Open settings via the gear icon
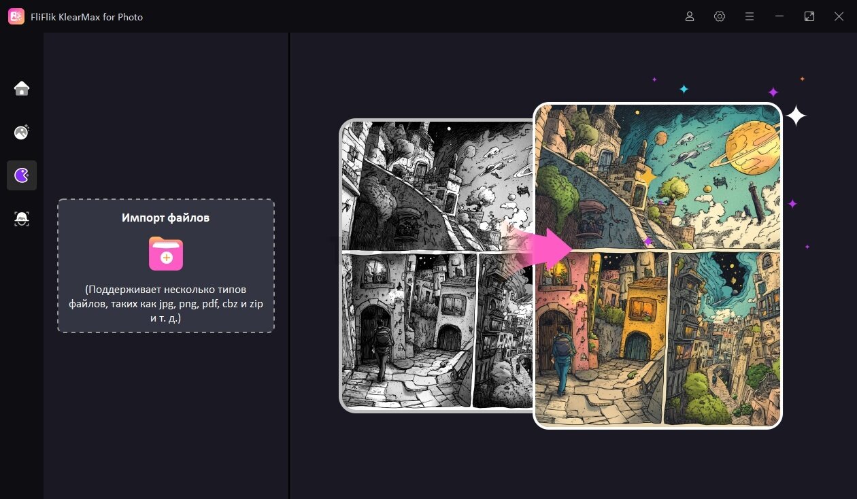The width and height of the screenshot is (857, 499). click(720, 16)
